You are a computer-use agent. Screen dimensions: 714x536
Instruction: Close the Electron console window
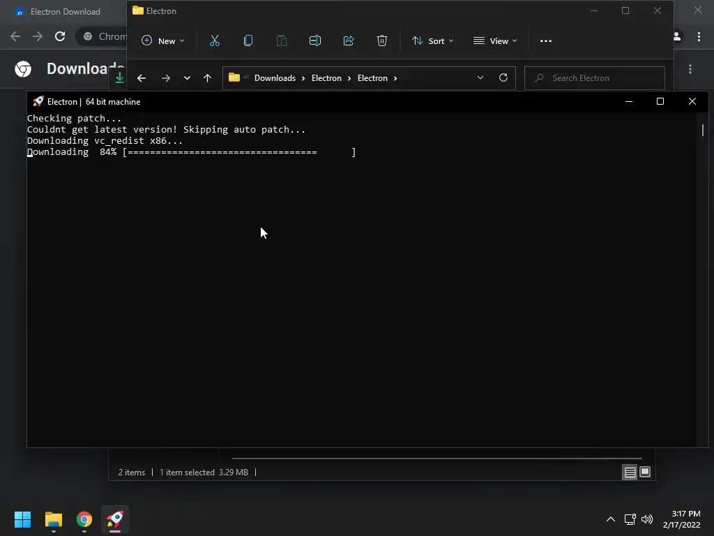692,101
